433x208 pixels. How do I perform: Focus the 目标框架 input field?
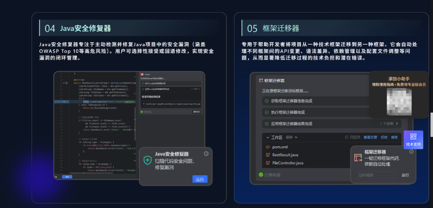pos(375,175)
